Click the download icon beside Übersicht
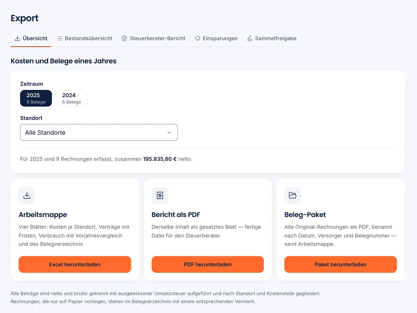 click(17, 38)
